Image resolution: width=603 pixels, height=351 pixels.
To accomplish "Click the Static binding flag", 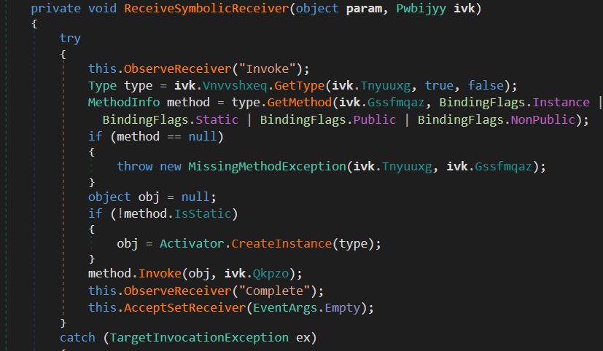I will tap(217, 120).
